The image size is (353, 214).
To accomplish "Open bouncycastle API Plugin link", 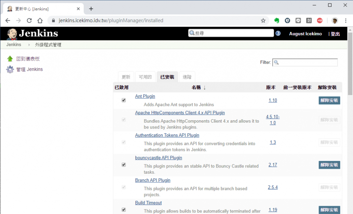I will tap(159, 158).
